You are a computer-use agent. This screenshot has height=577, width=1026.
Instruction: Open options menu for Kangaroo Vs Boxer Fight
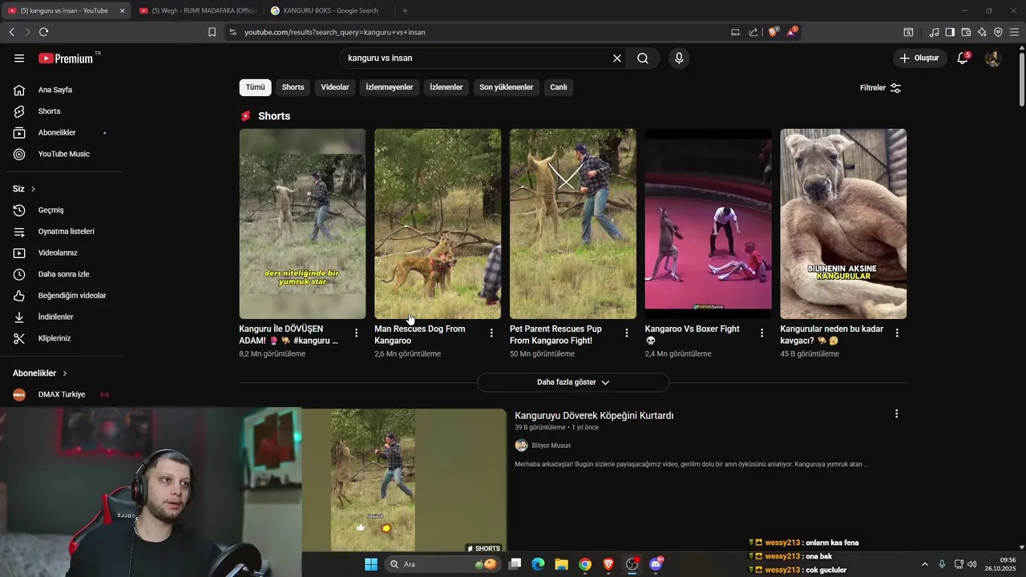click(x=762, y=333)
